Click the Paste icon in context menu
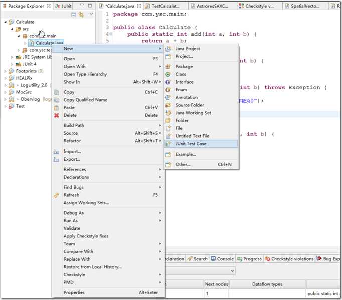The width and height of the screenshot is (342, 300). tap(56, 108)
